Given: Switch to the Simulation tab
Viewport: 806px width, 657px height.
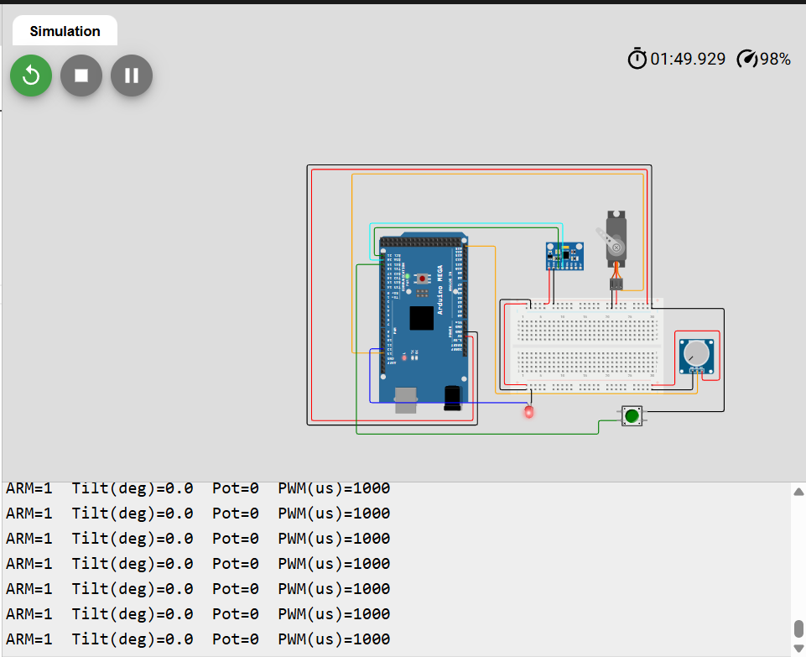Looking at the screenshot, I should (x=65, y=31).
